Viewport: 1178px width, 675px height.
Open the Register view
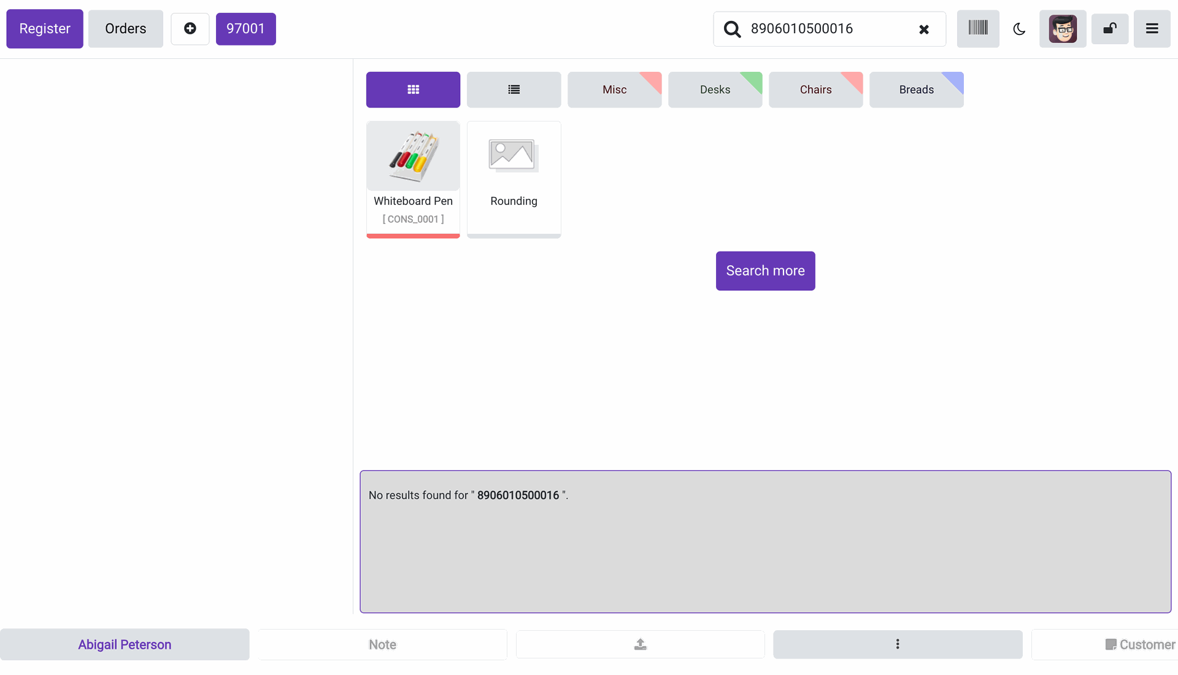click(x=45, y=29)
